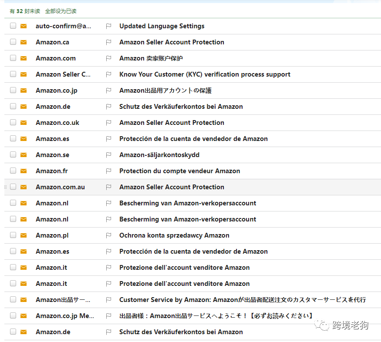The height and width of the screenshot is (342, 381).
Task: Select the Amazon.ca email checkbox
Action: click(x=13, y=42)
